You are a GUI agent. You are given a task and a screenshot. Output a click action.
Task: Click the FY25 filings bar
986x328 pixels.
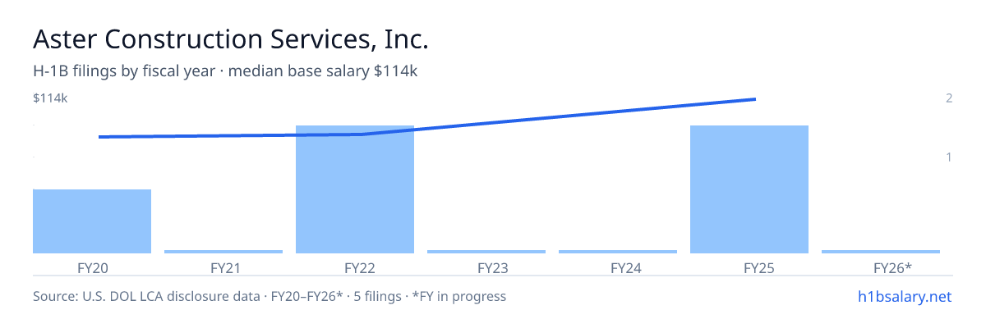749,189
